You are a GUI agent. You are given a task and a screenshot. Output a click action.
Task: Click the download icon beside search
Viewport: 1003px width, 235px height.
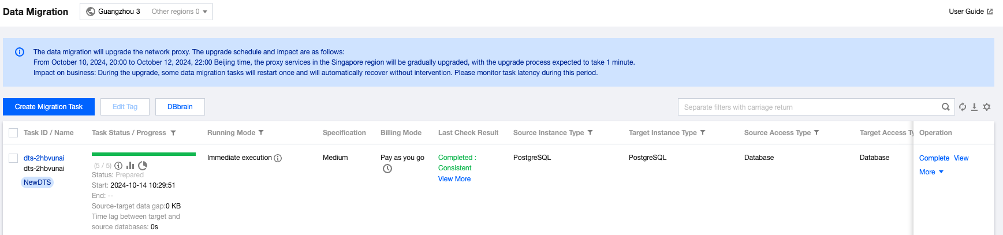point(974,107)
